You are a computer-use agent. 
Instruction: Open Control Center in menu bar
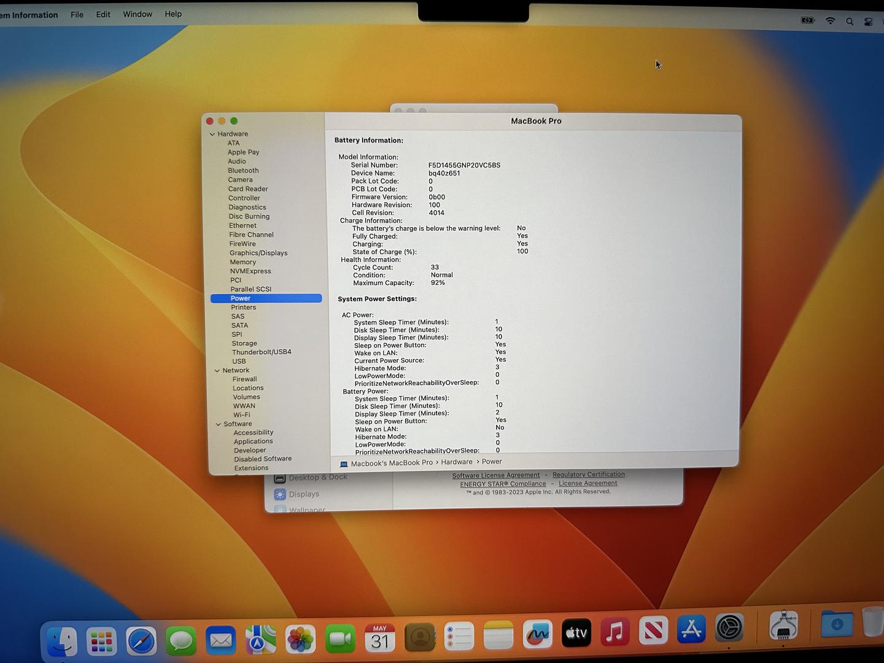tap(868, 22)
